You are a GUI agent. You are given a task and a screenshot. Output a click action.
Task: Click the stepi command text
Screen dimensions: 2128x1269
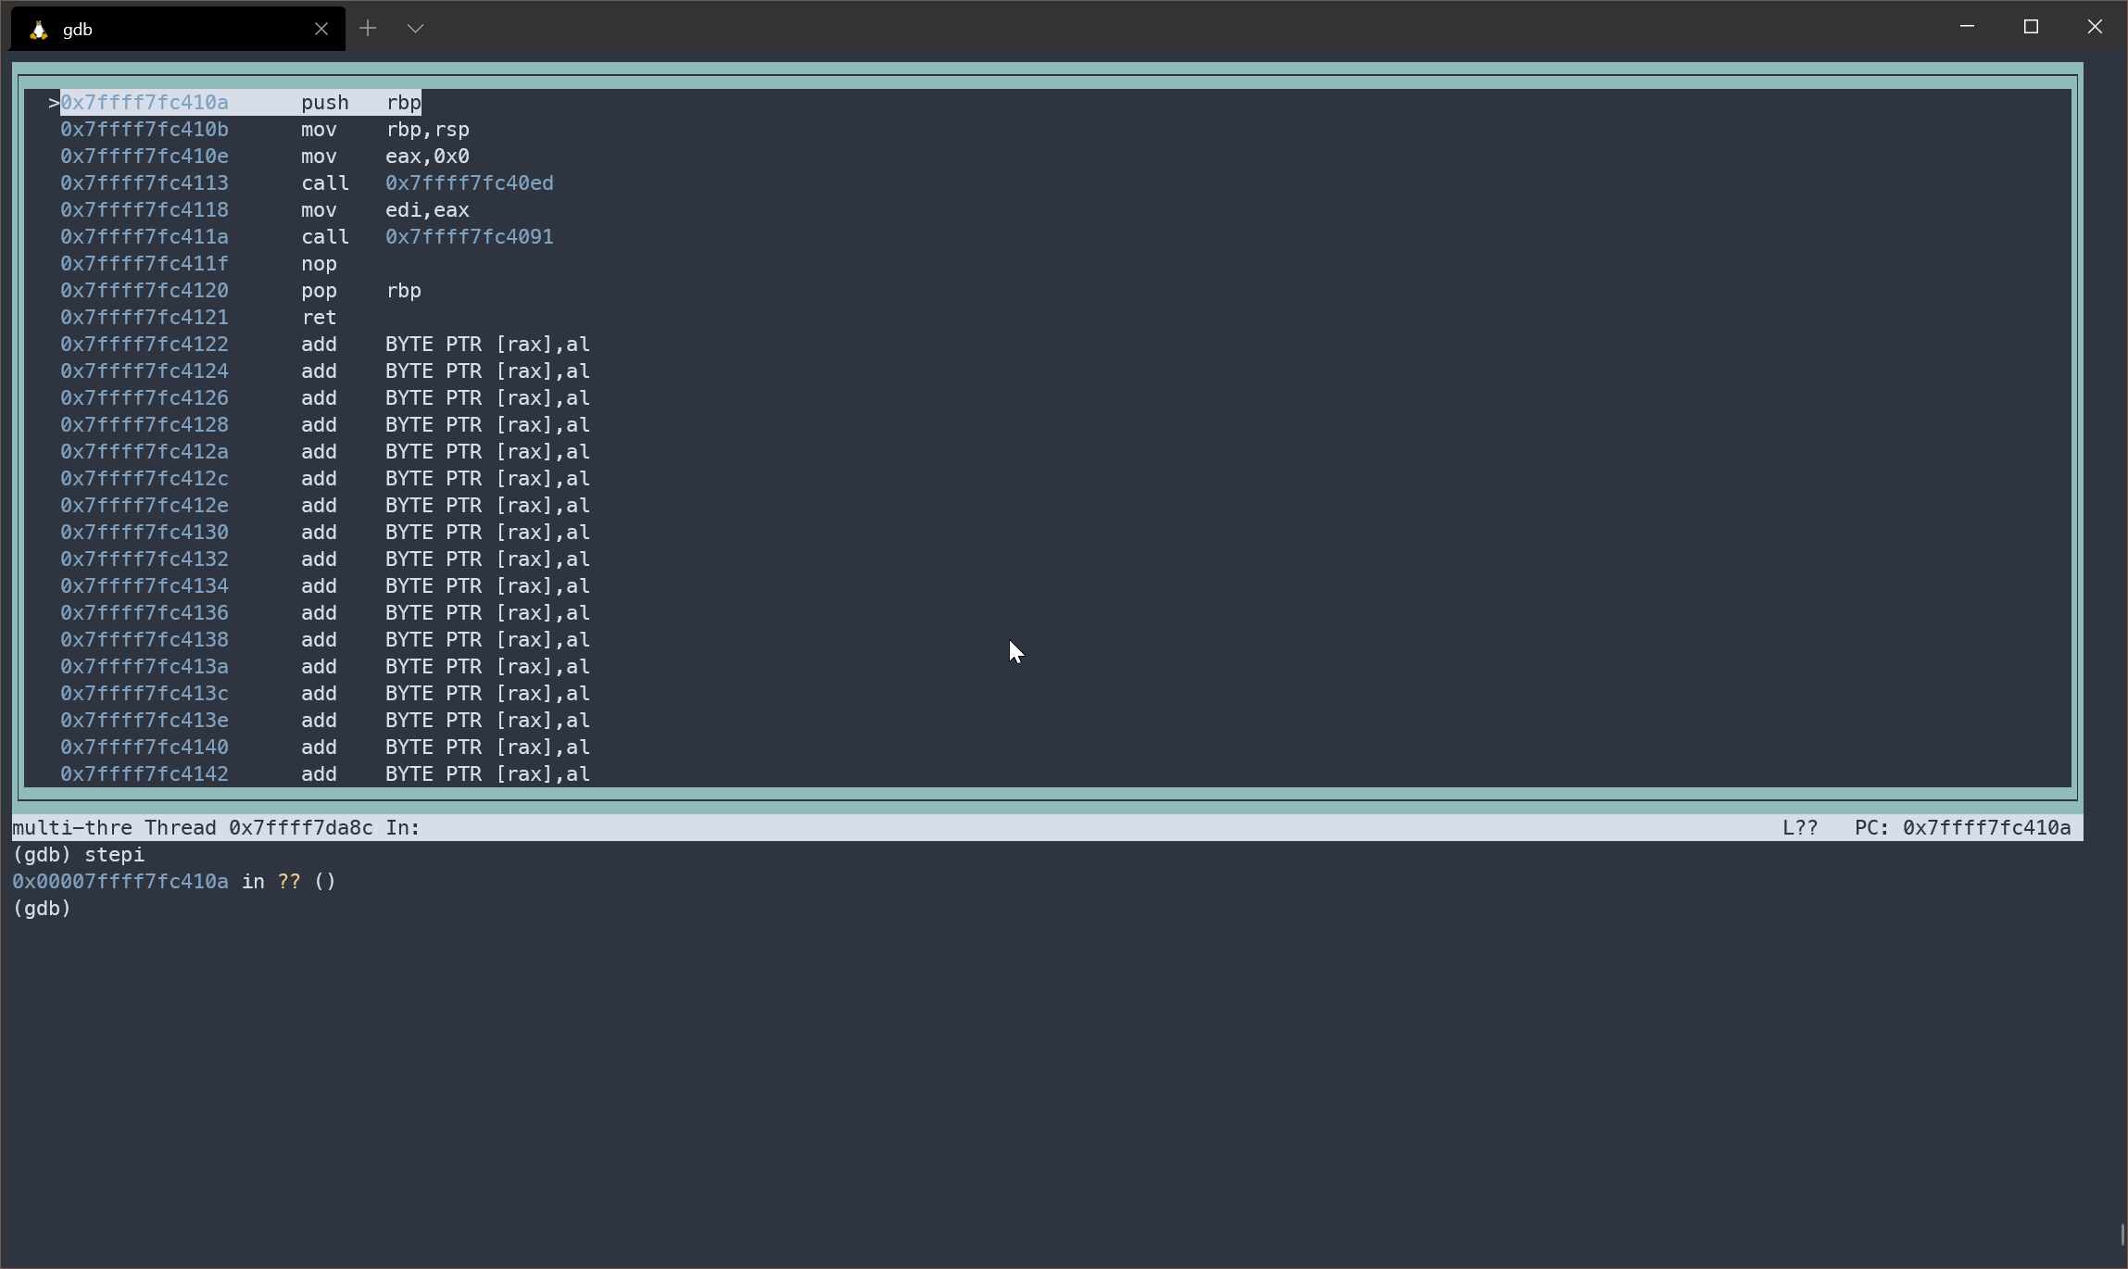[x=115, y=855]
